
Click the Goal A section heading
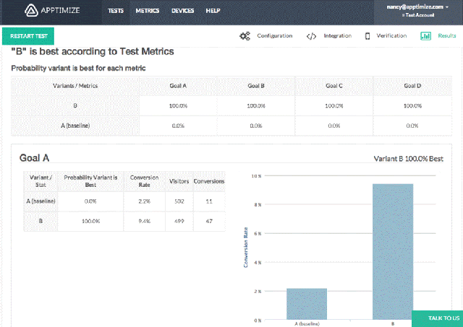[33, 157]
